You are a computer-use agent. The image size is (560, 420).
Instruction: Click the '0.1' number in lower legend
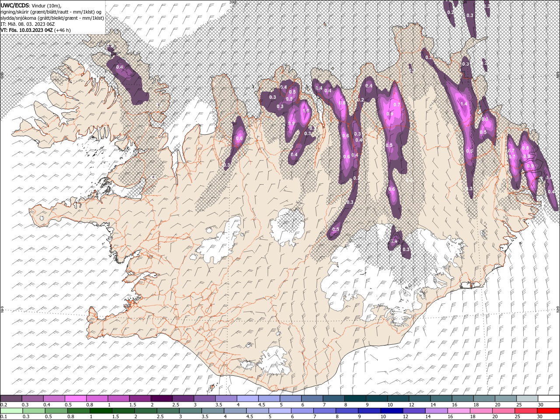point(3,417)
